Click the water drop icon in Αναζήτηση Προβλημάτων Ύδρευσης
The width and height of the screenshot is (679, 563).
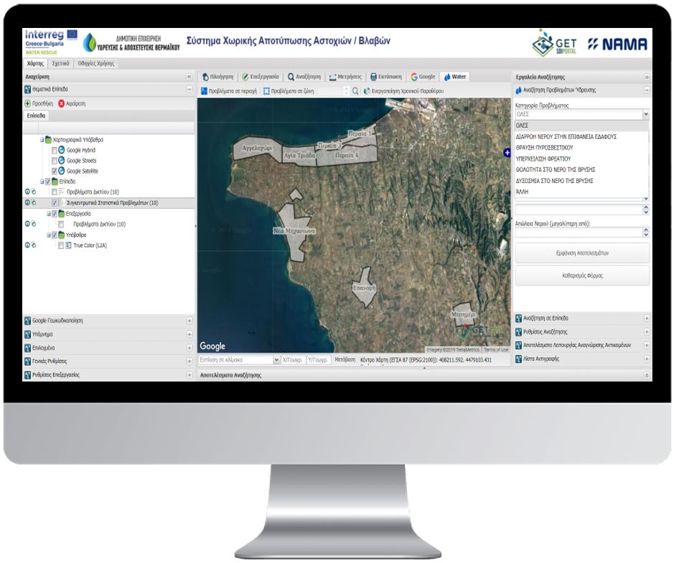[518, 90]
